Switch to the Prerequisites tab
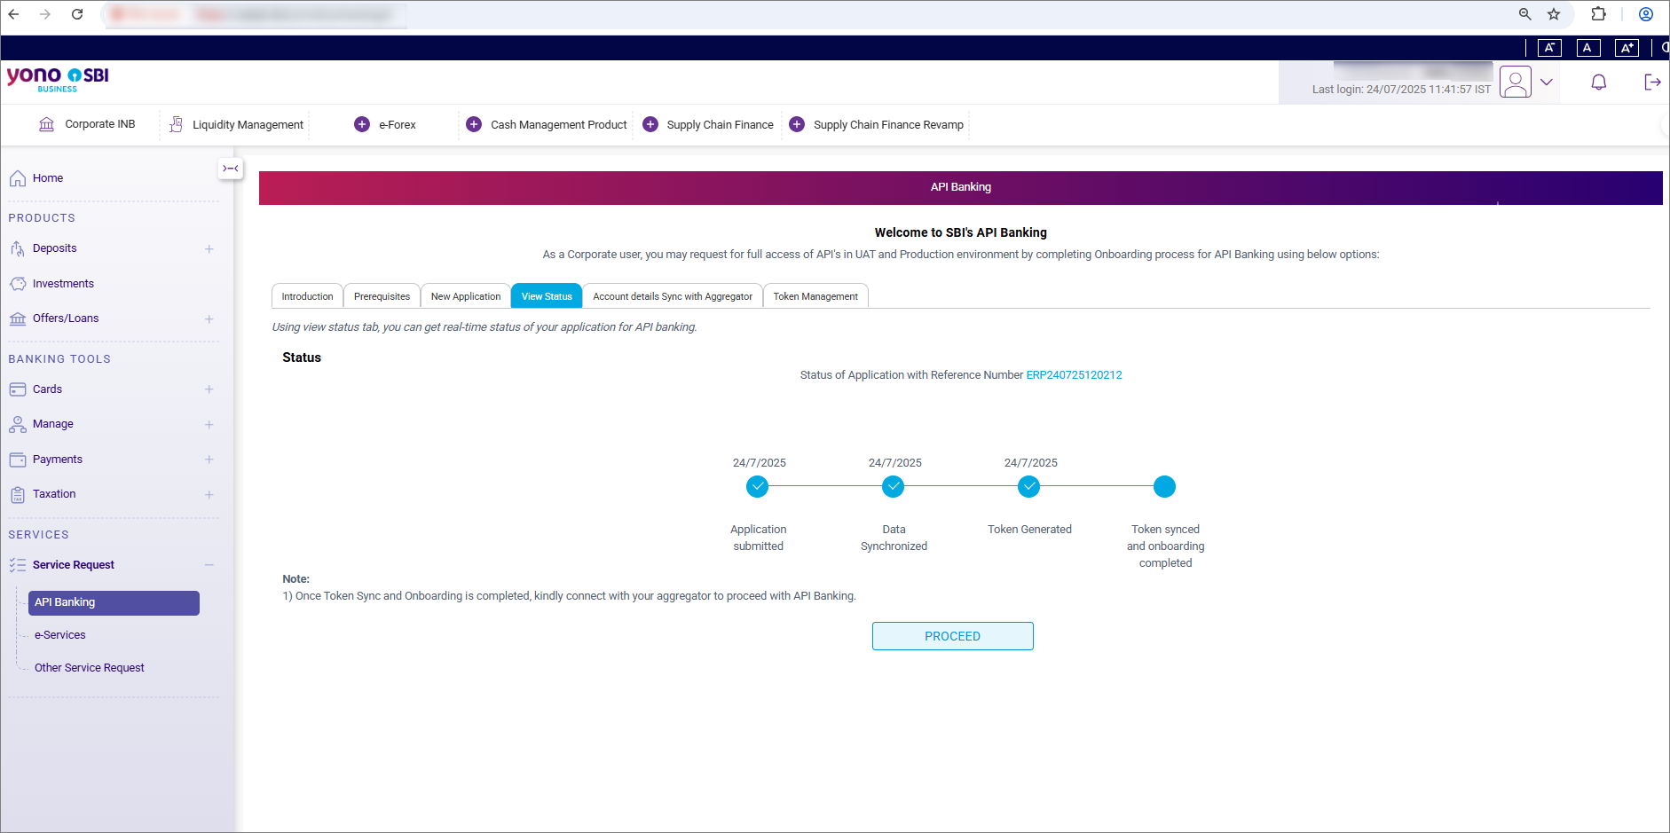Image resolution: width=1670 pixels, height=833 pixels. (x=382, y=296)
